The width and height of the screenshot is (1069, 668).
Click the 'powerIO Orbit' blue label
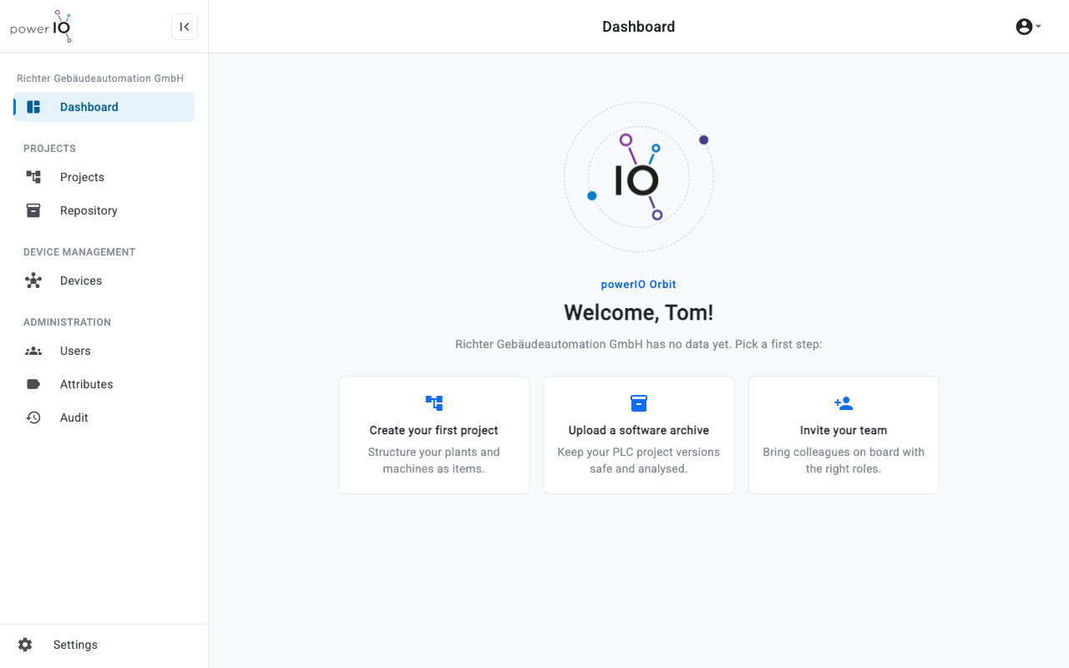coord(639,285)
